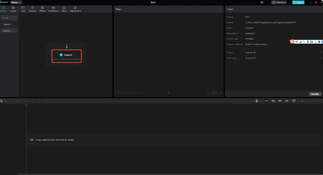Open the layout dropdown near Shortcut
This screenshot has width=323, height=175.
pyautogui.click(x=264, y=2)
